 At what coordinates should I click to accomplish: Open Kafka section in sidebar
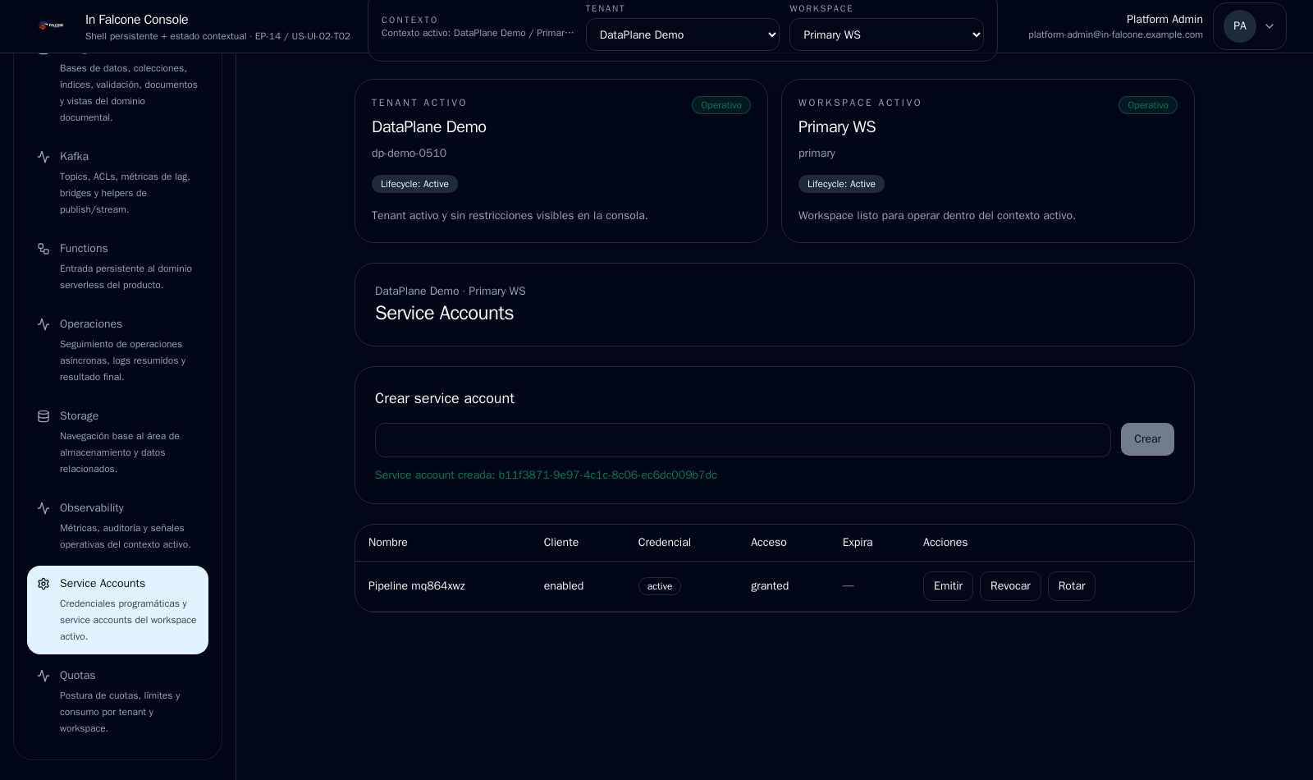click(117, 182)
